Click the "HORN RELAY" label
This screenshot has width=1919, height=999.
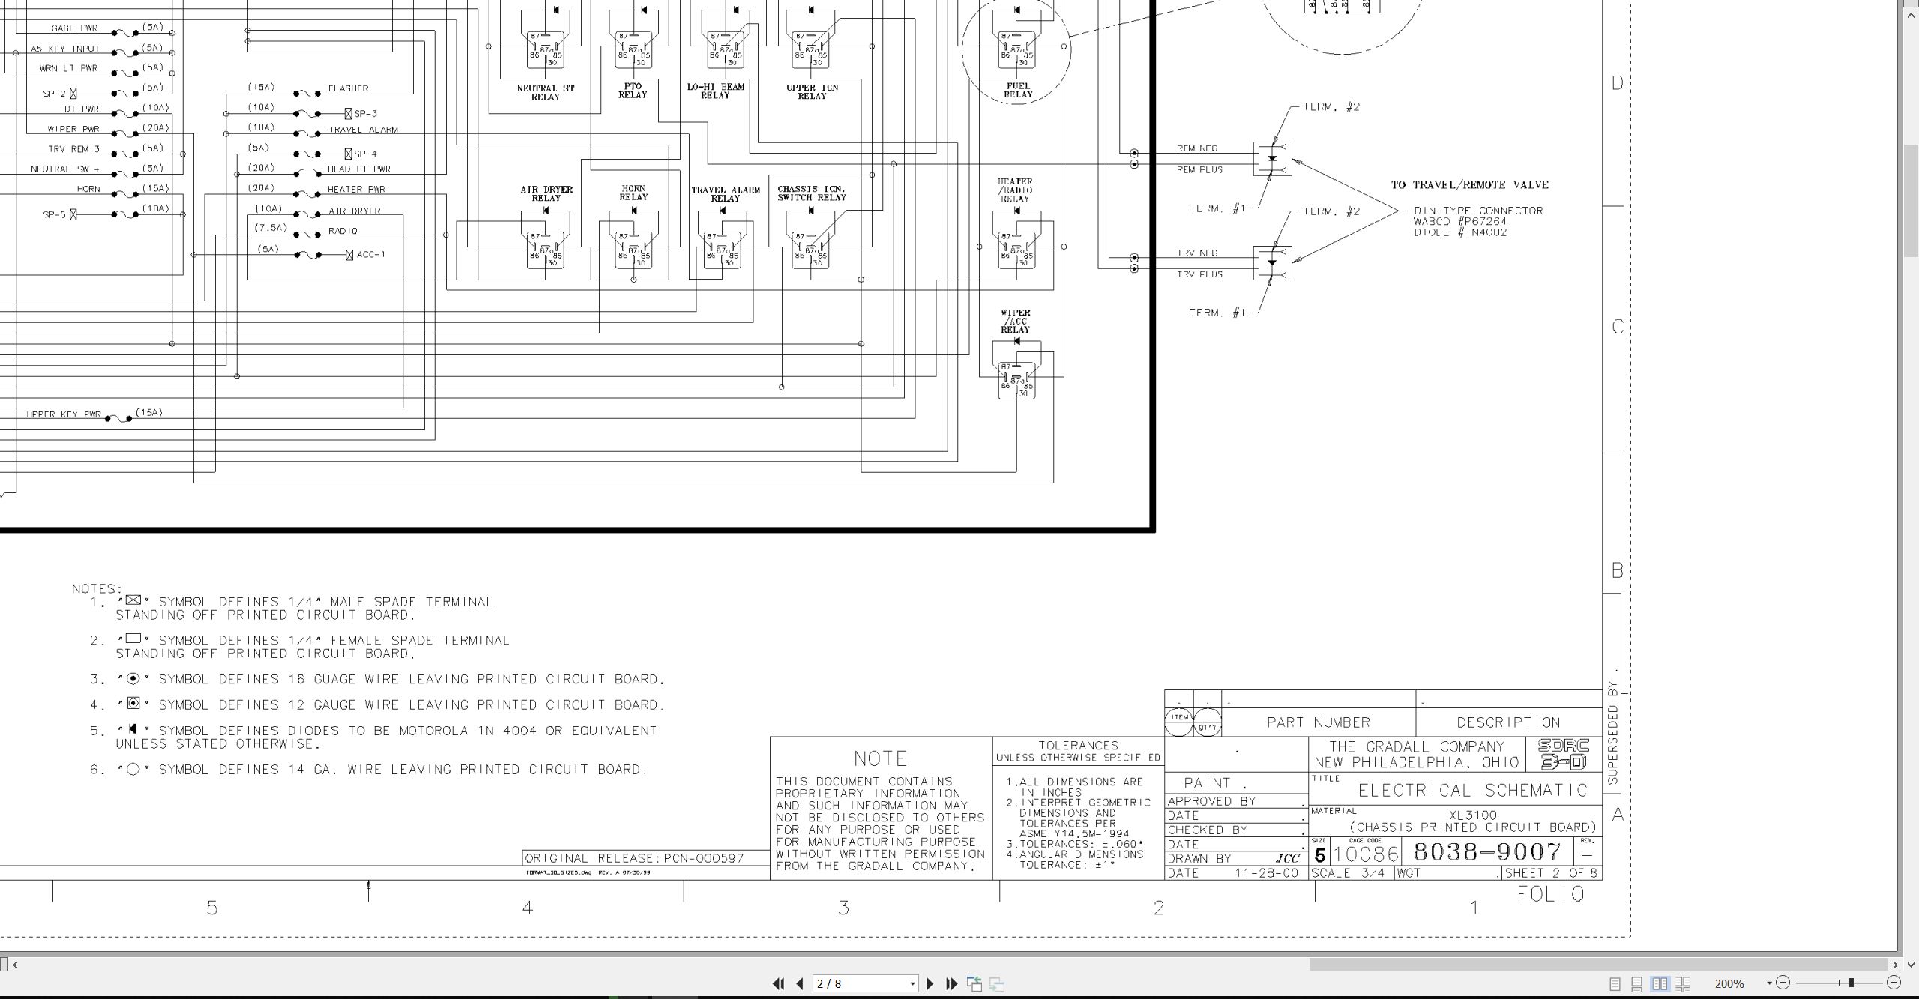click(633, 193)
